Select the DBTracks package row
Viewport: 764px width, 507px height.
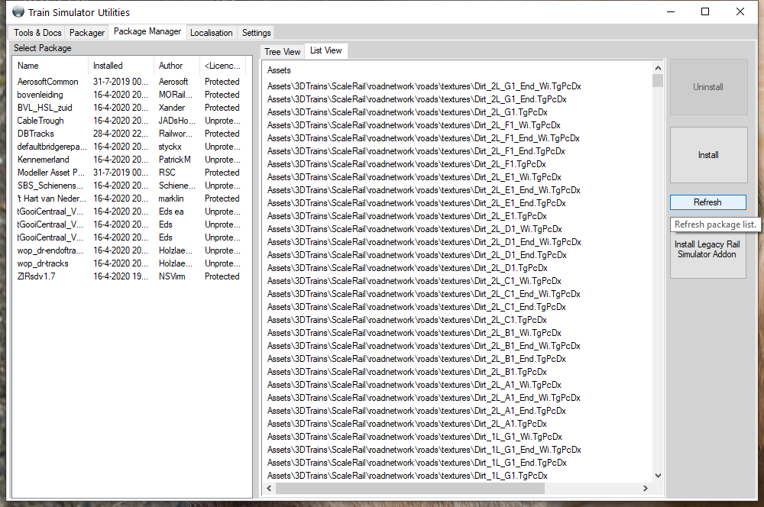36,134
